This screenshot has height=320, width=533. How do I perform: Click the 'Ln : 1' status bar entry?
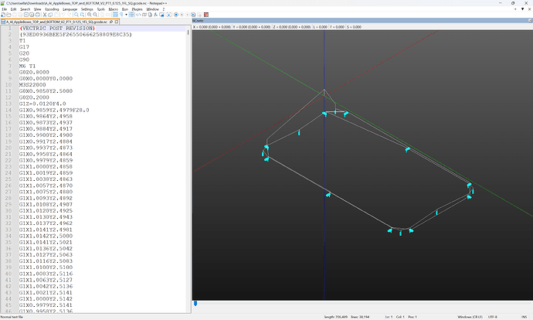[x=389, y=317]
